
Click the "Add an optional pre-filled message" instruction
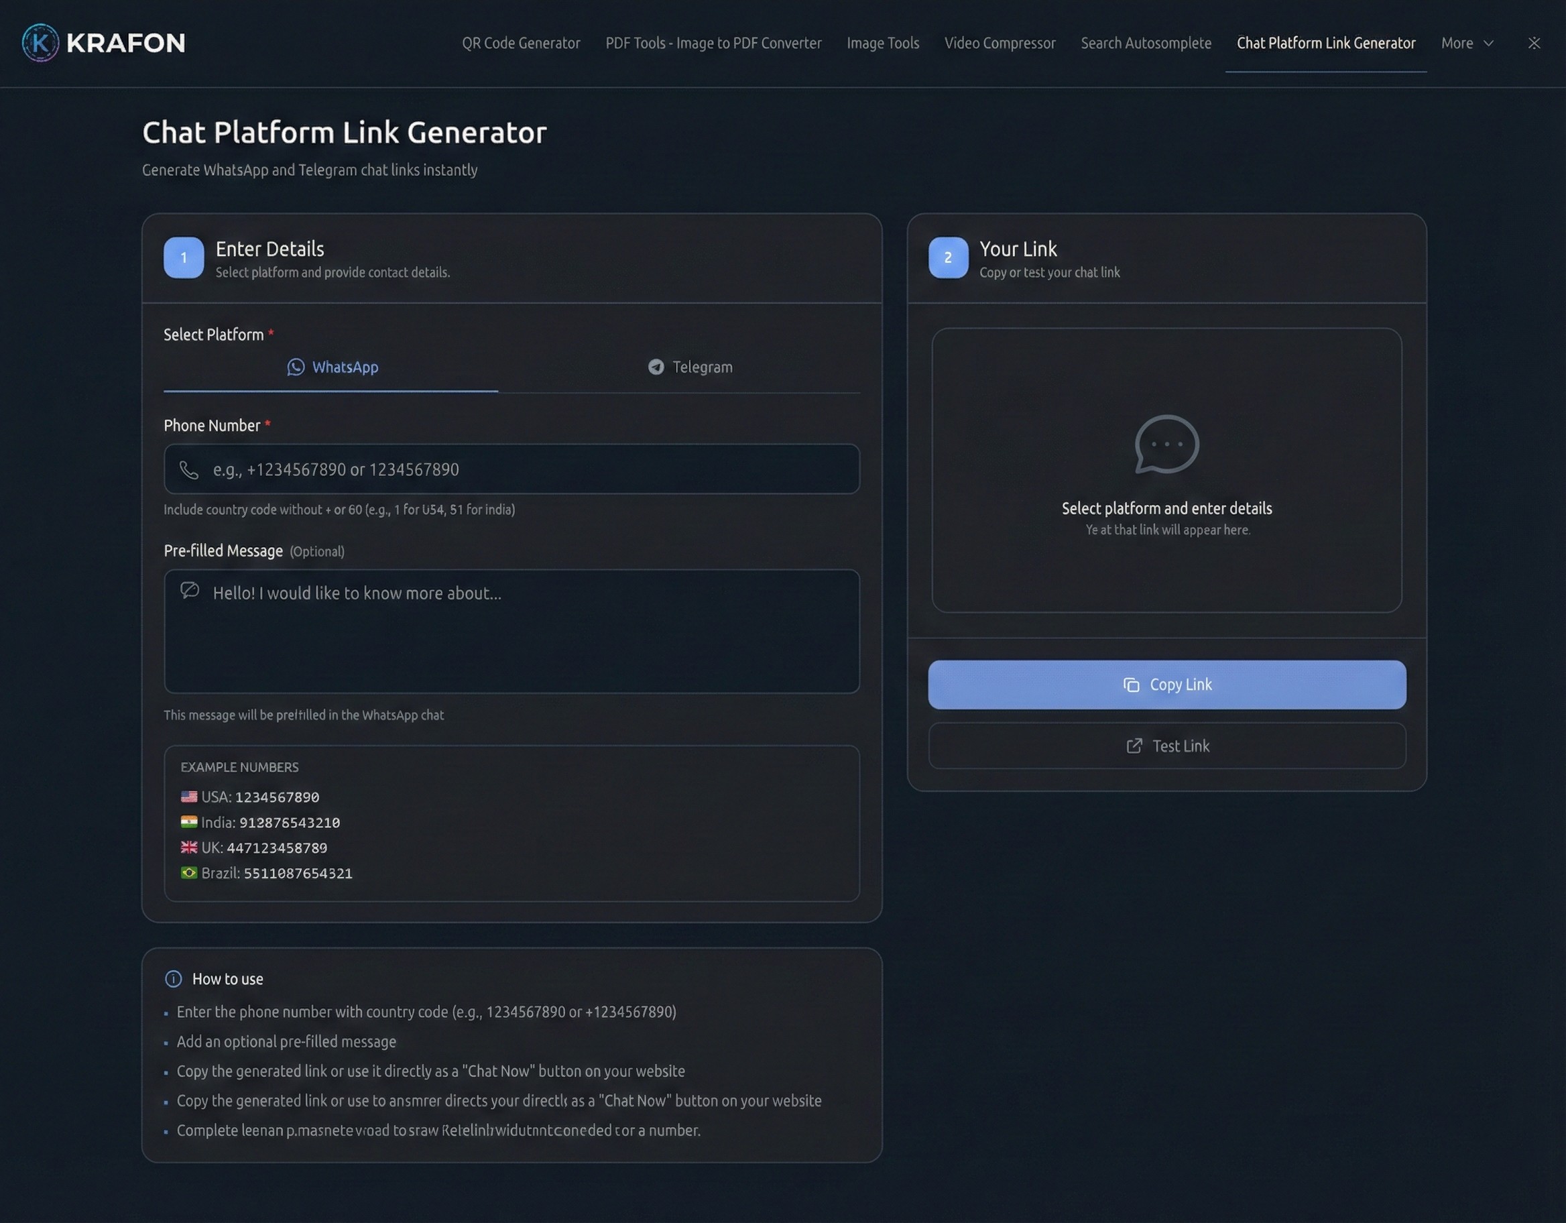tap(286, 1041)
